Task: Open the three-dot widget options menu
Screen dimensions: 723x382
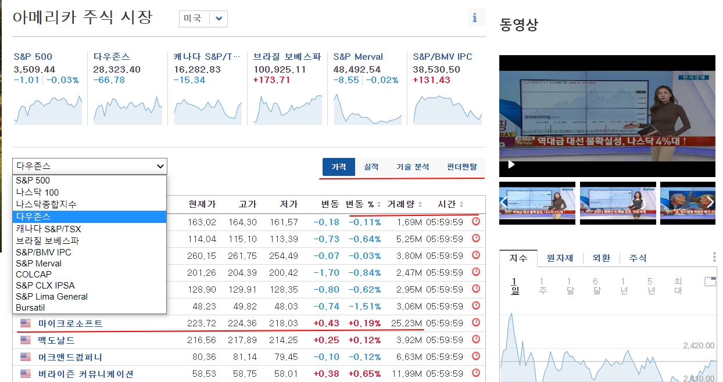Action: point(715,258)
